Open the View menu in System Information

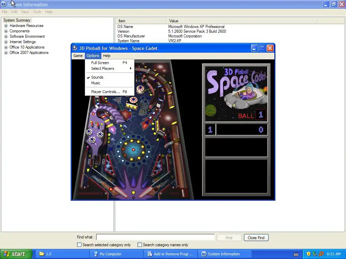[25, 12]
